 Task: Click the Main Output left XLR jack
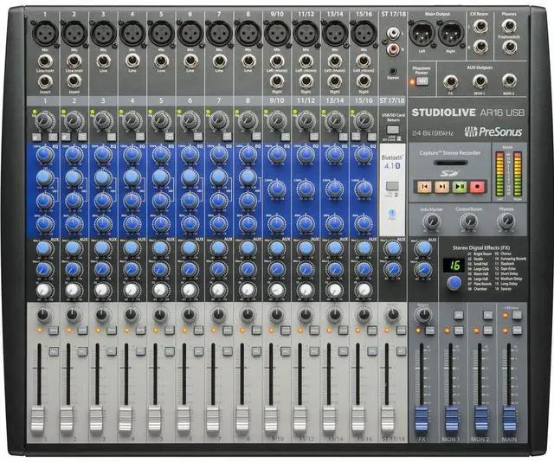pos(423,34)
